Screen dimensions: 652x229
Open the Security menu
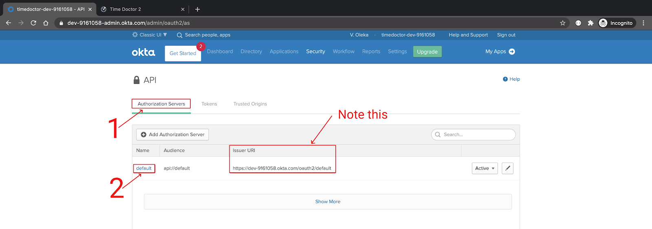[x=316, y=51]
